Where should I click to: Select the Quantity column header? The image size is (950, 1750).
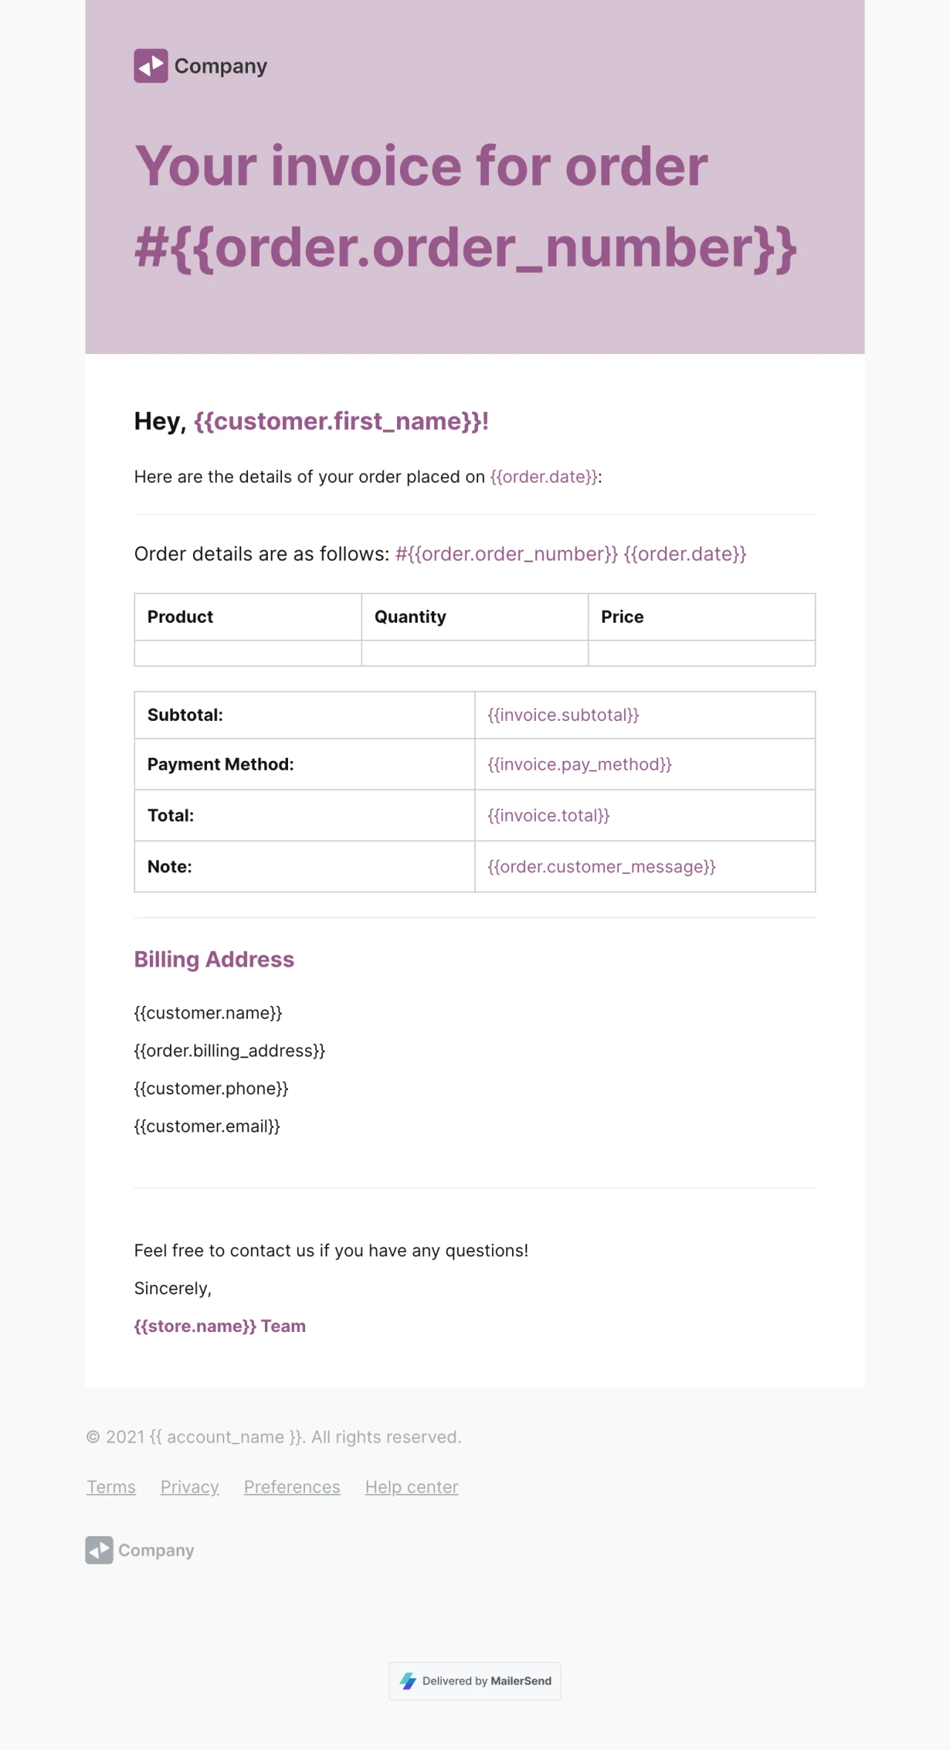click(x=410, y=617)
